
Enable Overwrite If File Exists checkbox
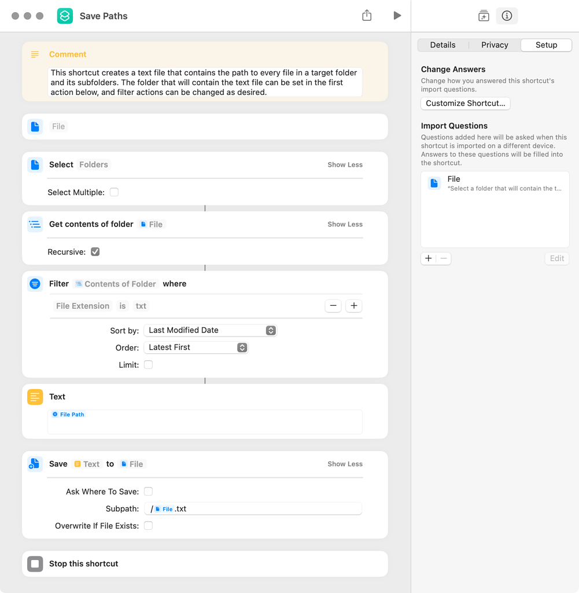pyautogui.click(x=148, y=526)
